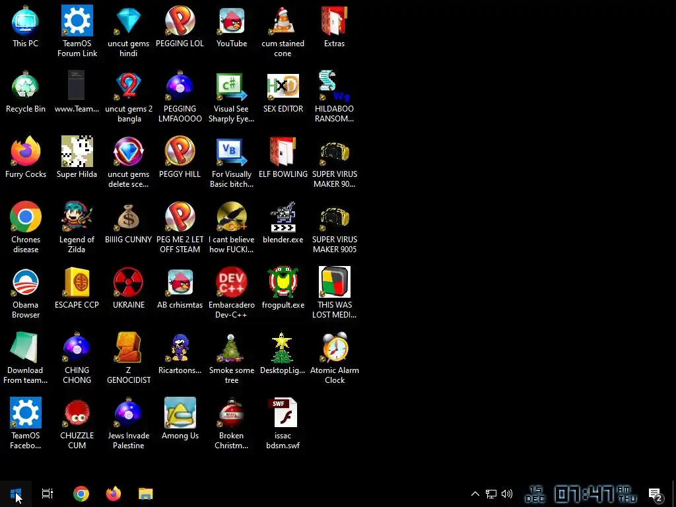
Task: Open the PEGGY HILL shortcut
Action: (x=180, y=157)
